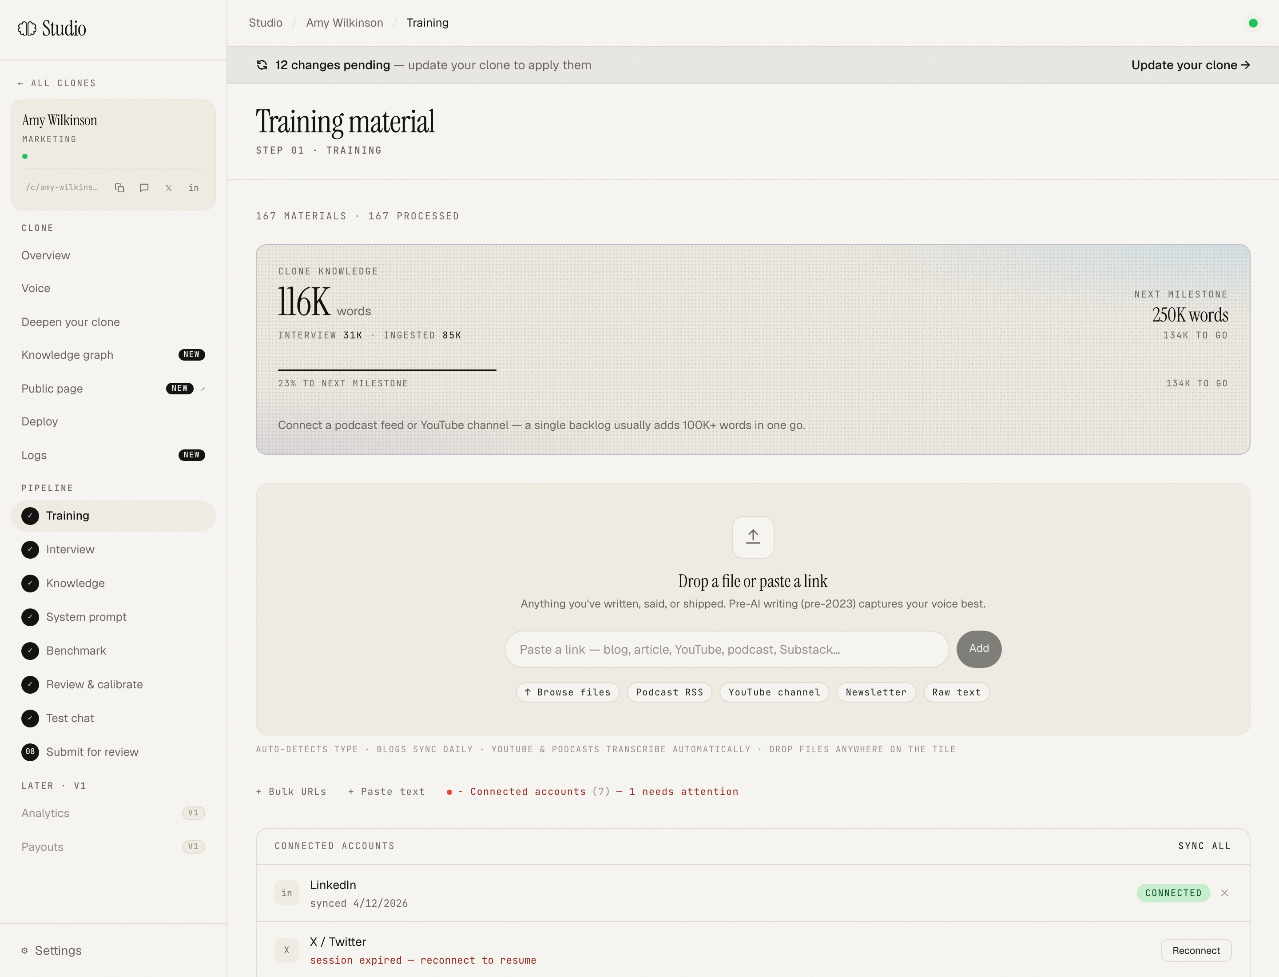Click the X / Twitter account row icon
1279x977 pixels.
[287, 950]
